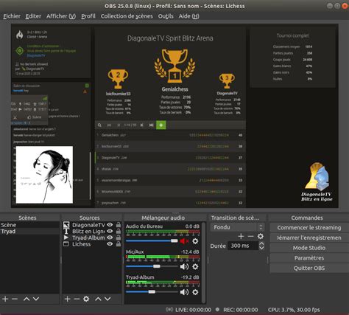The width and height of the screenshot is (349, 315).
Task: Select the Tryad scene in Scènes list
Action: (x=29, y=232)
